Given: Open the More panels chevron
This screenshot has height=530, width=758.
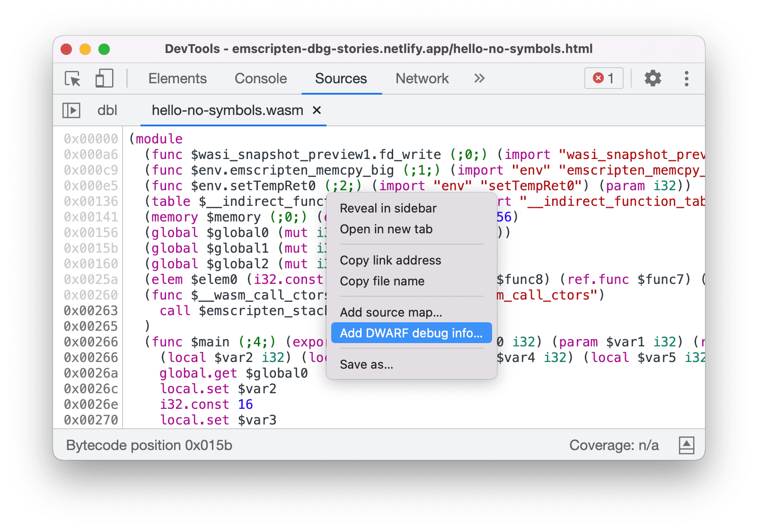Looking at the screenshot, I should [x=479, y=79].
